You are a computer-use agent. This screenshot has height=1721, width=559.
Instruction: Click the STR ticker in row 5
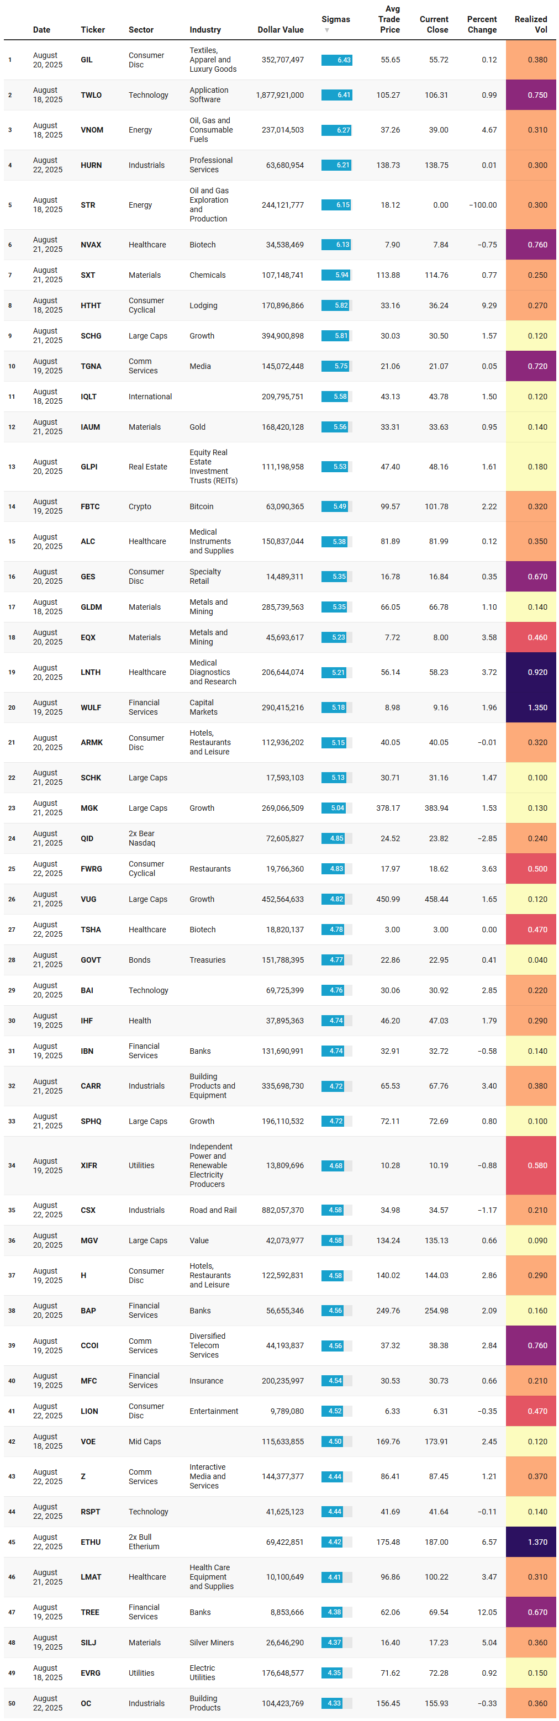point(88,205)
